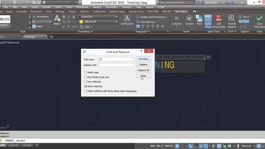Apply default paragraph alignment
This screenshot has height=149, width=265.
[138, 26]
